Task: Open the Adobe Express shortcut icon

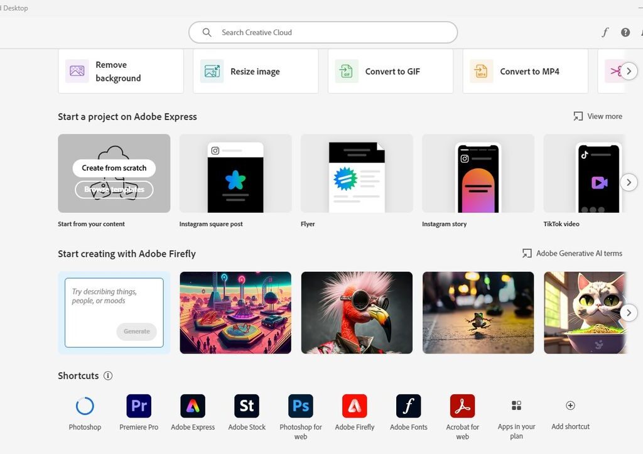Action: 193,406
